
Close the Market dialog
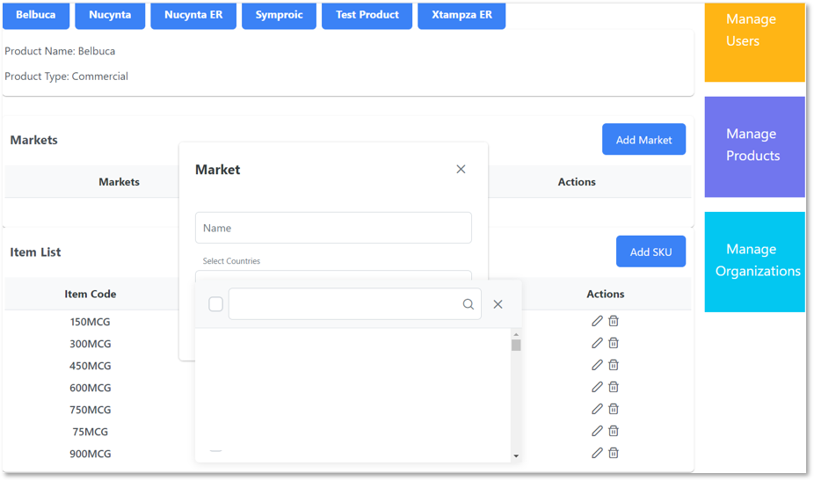point(461,170)
